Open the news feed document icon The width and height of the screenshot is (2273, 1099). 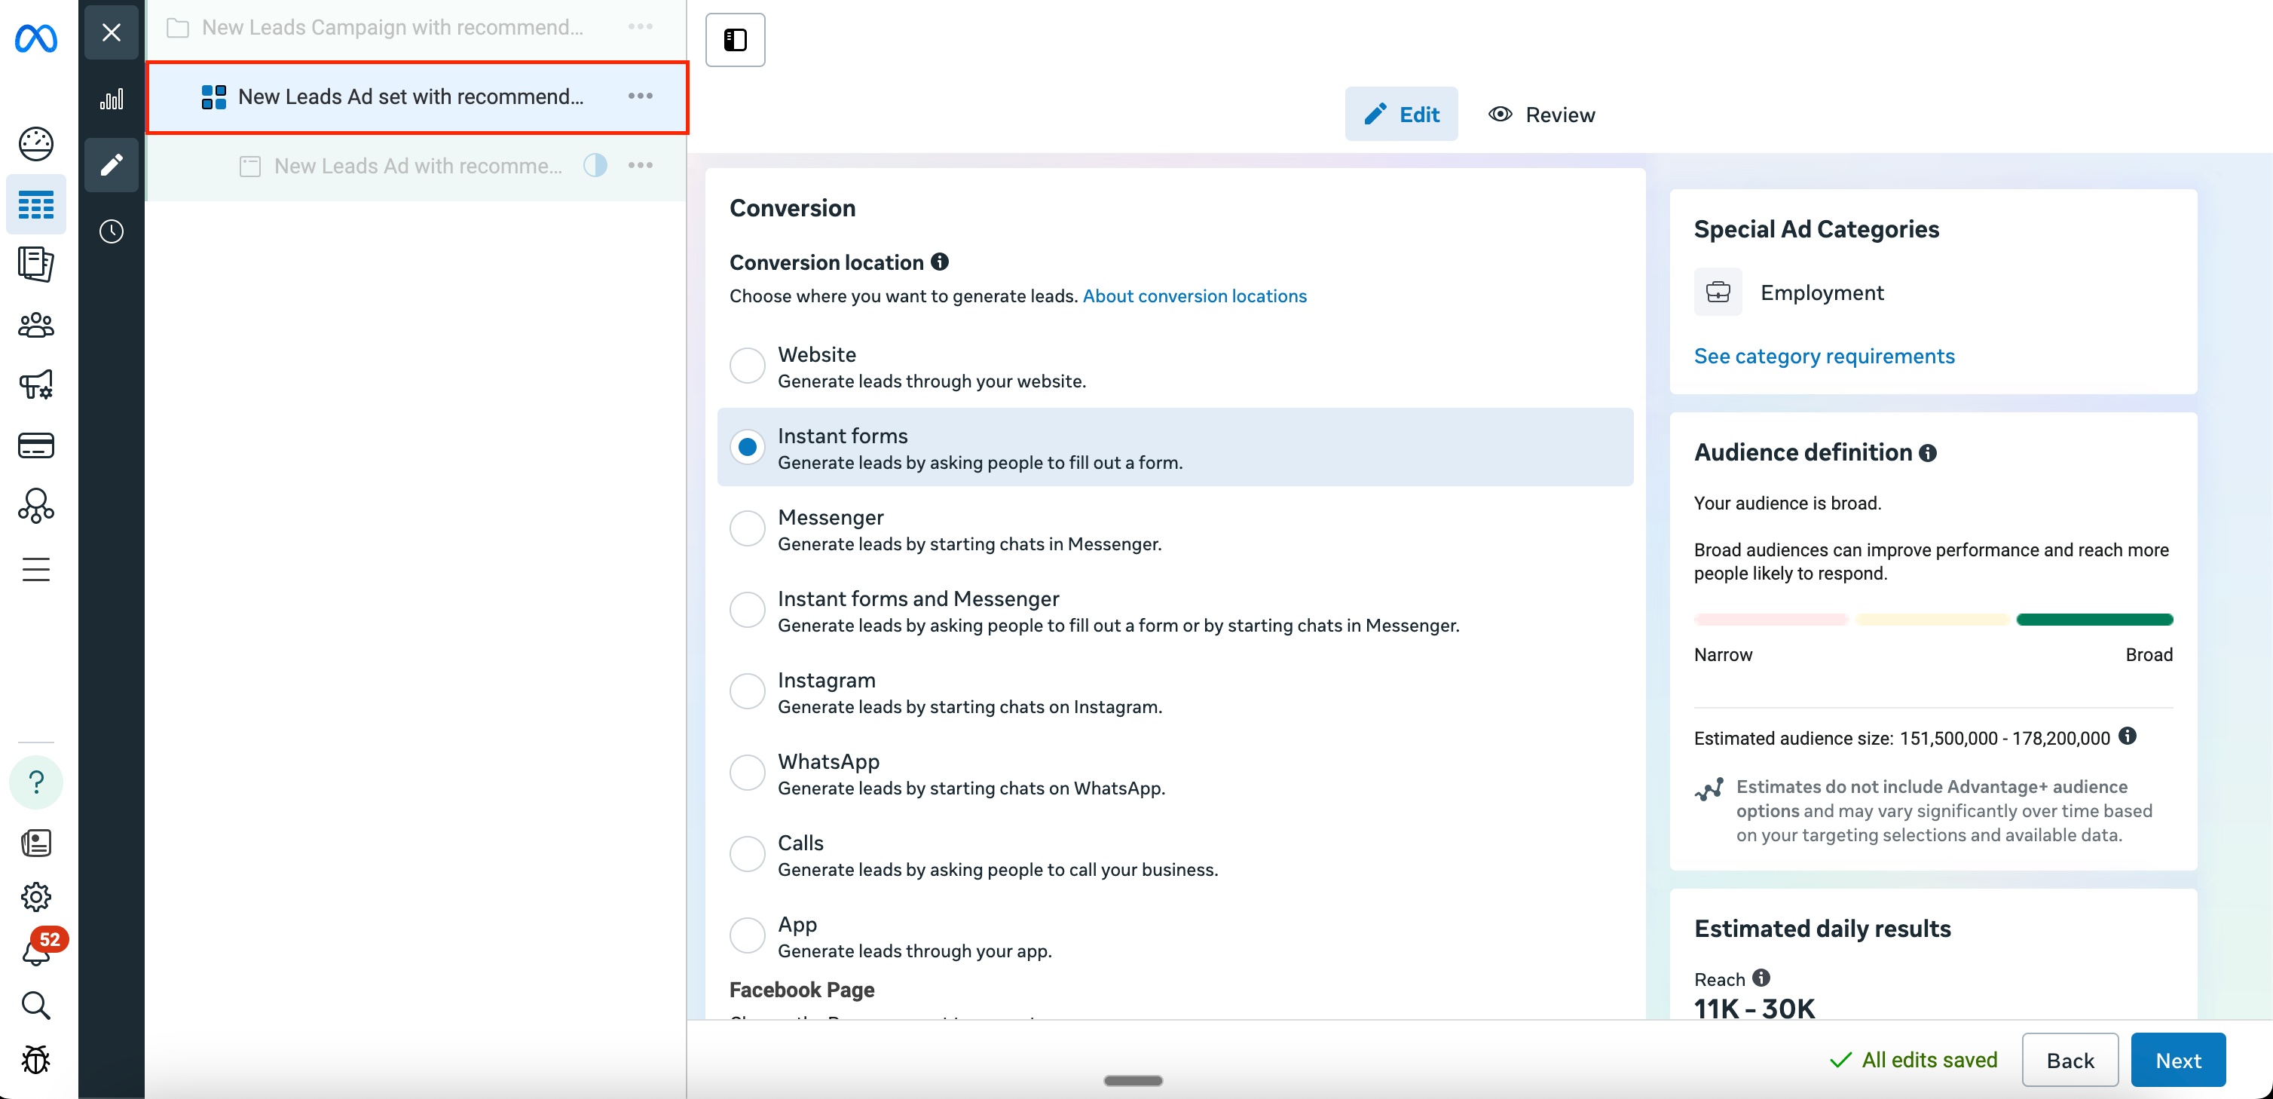pyautogui.click(x=36, y=843)
